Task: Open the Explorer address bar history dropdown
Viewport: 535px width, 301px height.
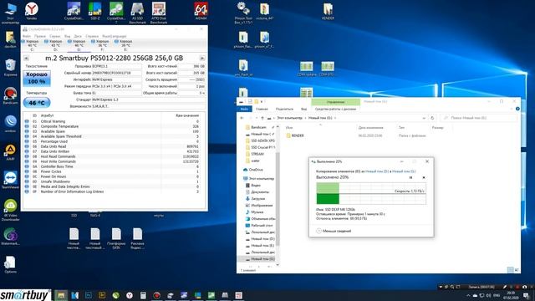Action: point(424,118)
